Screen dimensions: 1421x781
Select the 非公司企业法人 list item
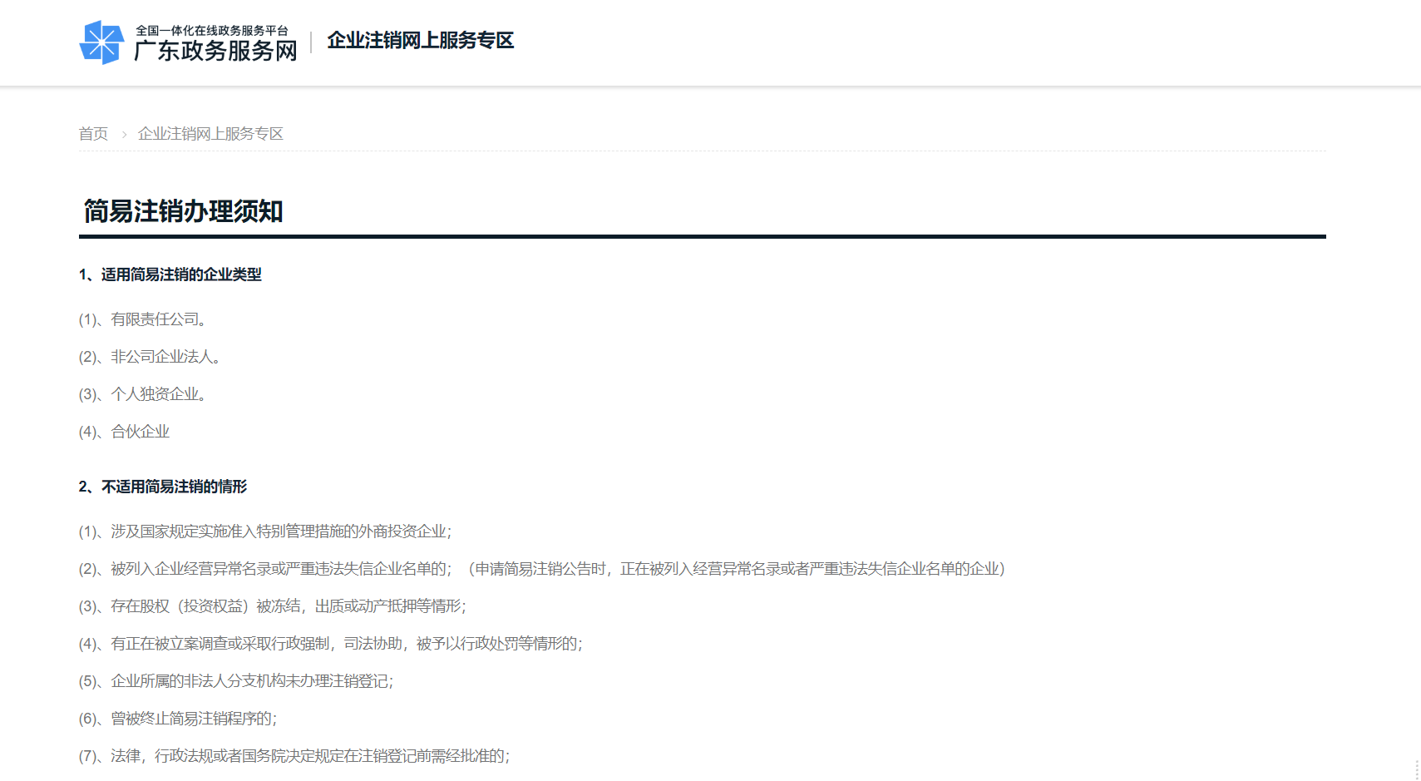(x=150, y=357)
